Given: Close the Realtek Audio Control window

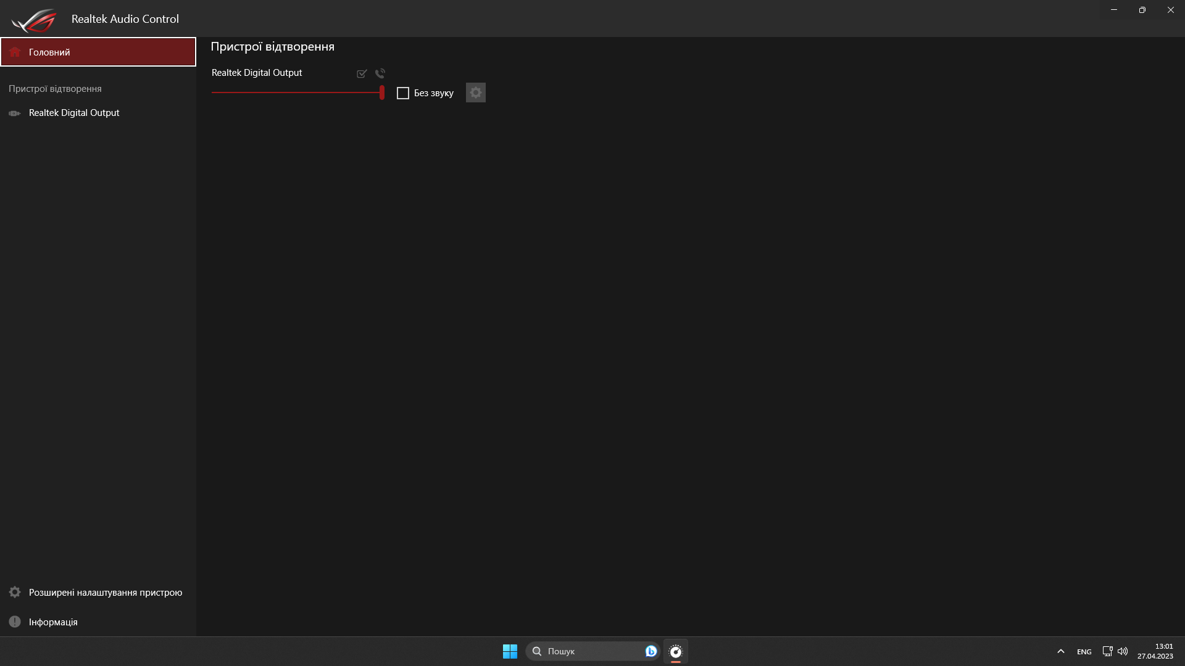Looking at the screenshot, I should click(1171, 10).
